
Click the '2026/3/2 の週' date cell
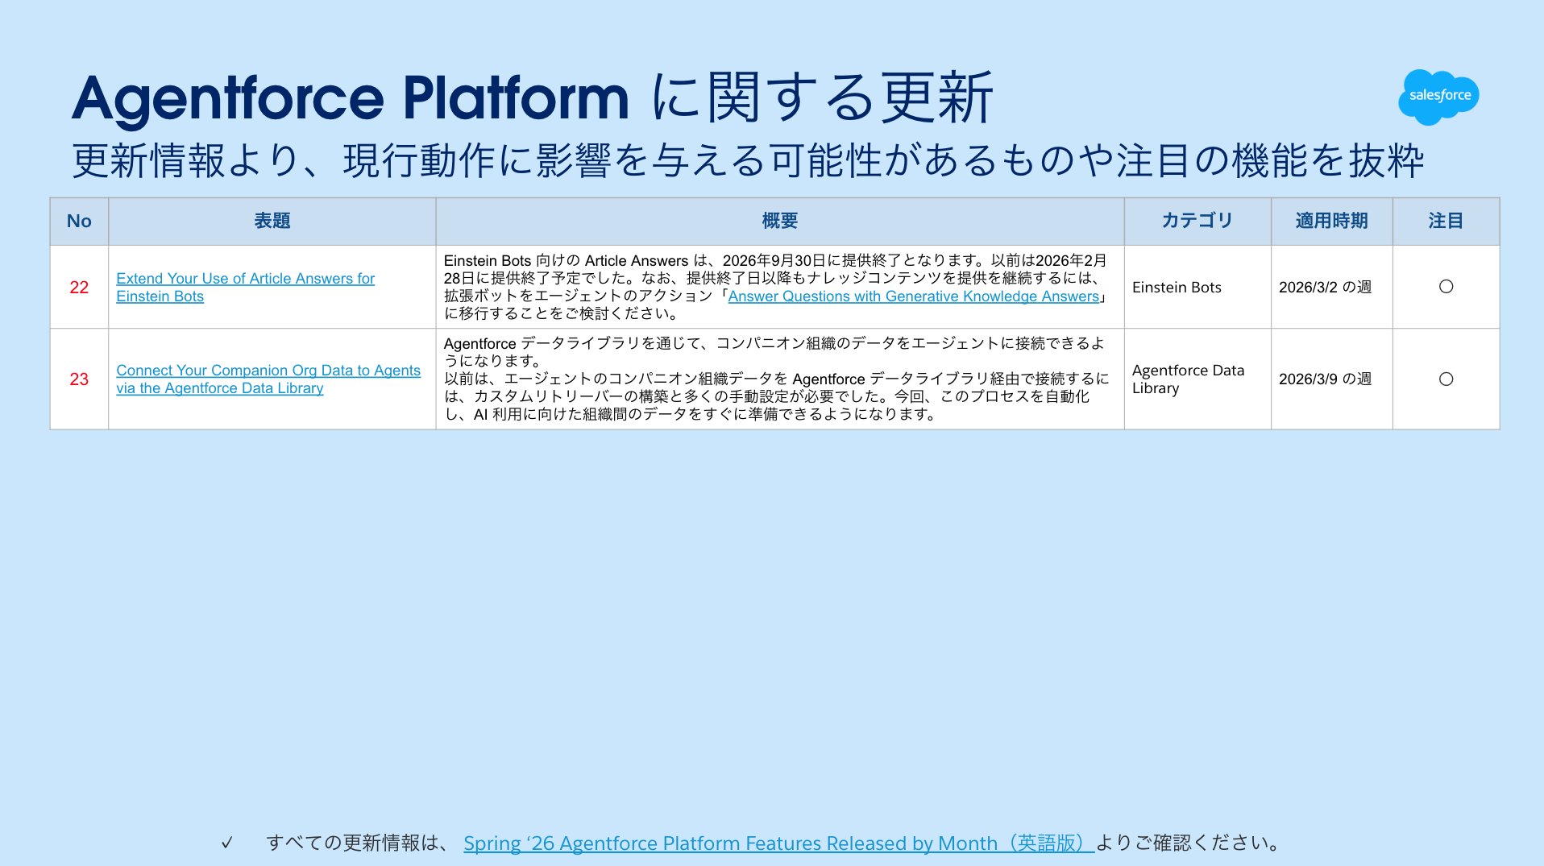tap(1331, 287)
